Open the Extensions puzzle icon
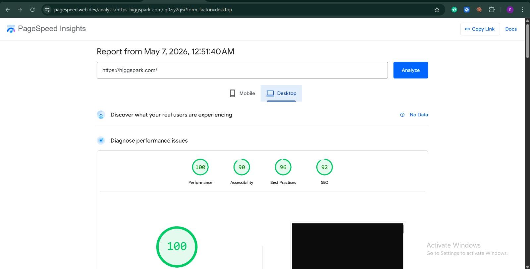 tap(492, 10)
